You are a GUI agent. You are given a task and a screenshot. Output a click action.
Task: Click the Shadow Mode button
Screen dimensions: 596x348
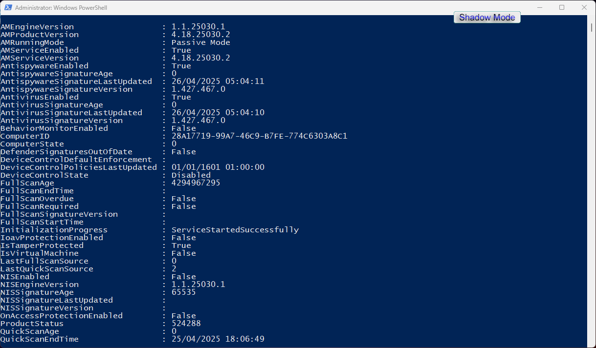[x=487, y=18]
